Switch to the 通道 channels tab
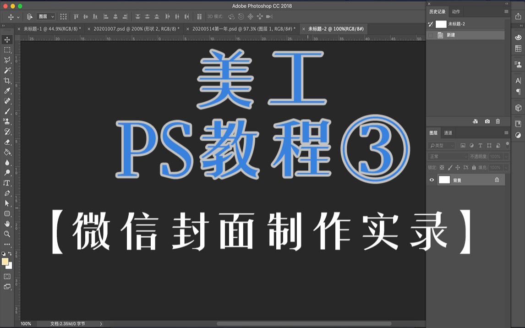 point(448,133)
